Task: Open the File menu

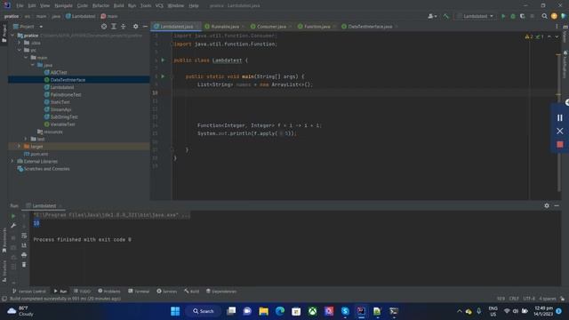Action: coord(20,5)
